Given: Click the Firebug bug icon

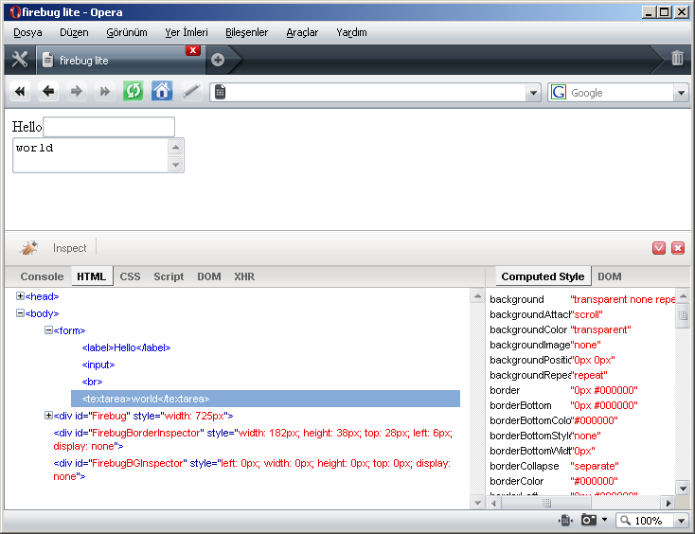Looking at the screenshot, I should (28, 248).
